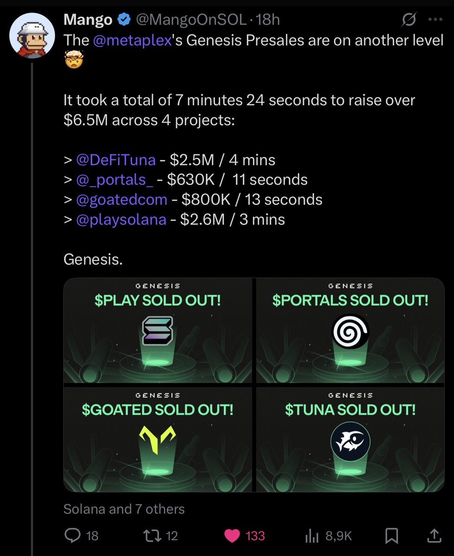View the $PLAY SOLD OUT image

coord(158,331)
